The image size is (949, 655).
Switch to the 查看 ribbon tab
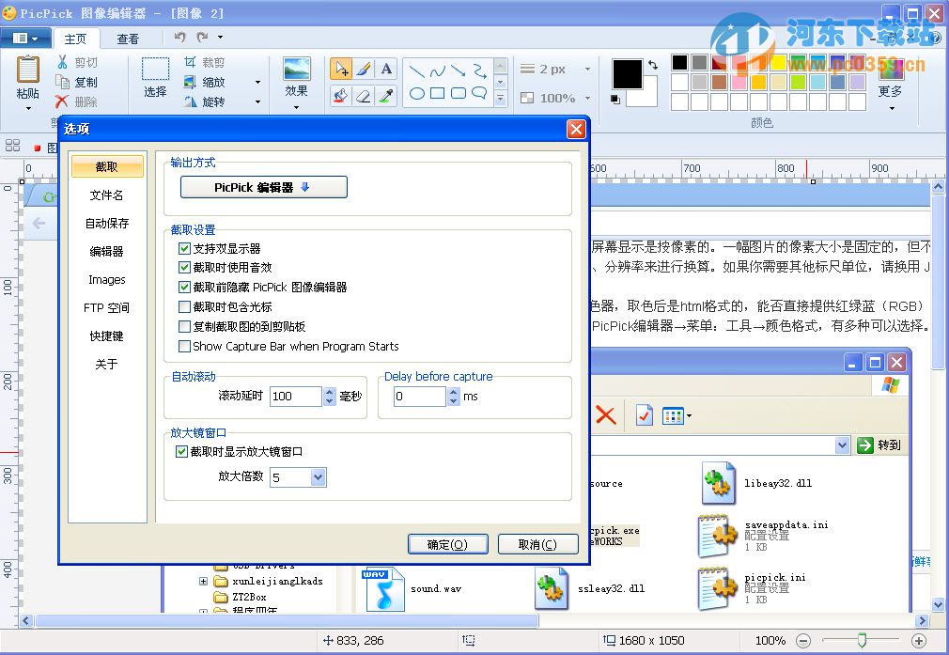(x=130, y=39)
